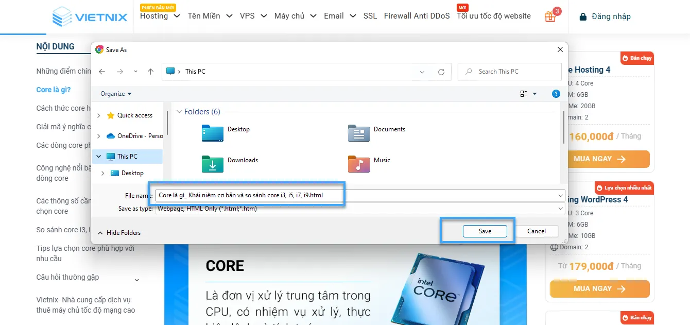Click the lock icon beside Đăng nhập

coord(583,16)
